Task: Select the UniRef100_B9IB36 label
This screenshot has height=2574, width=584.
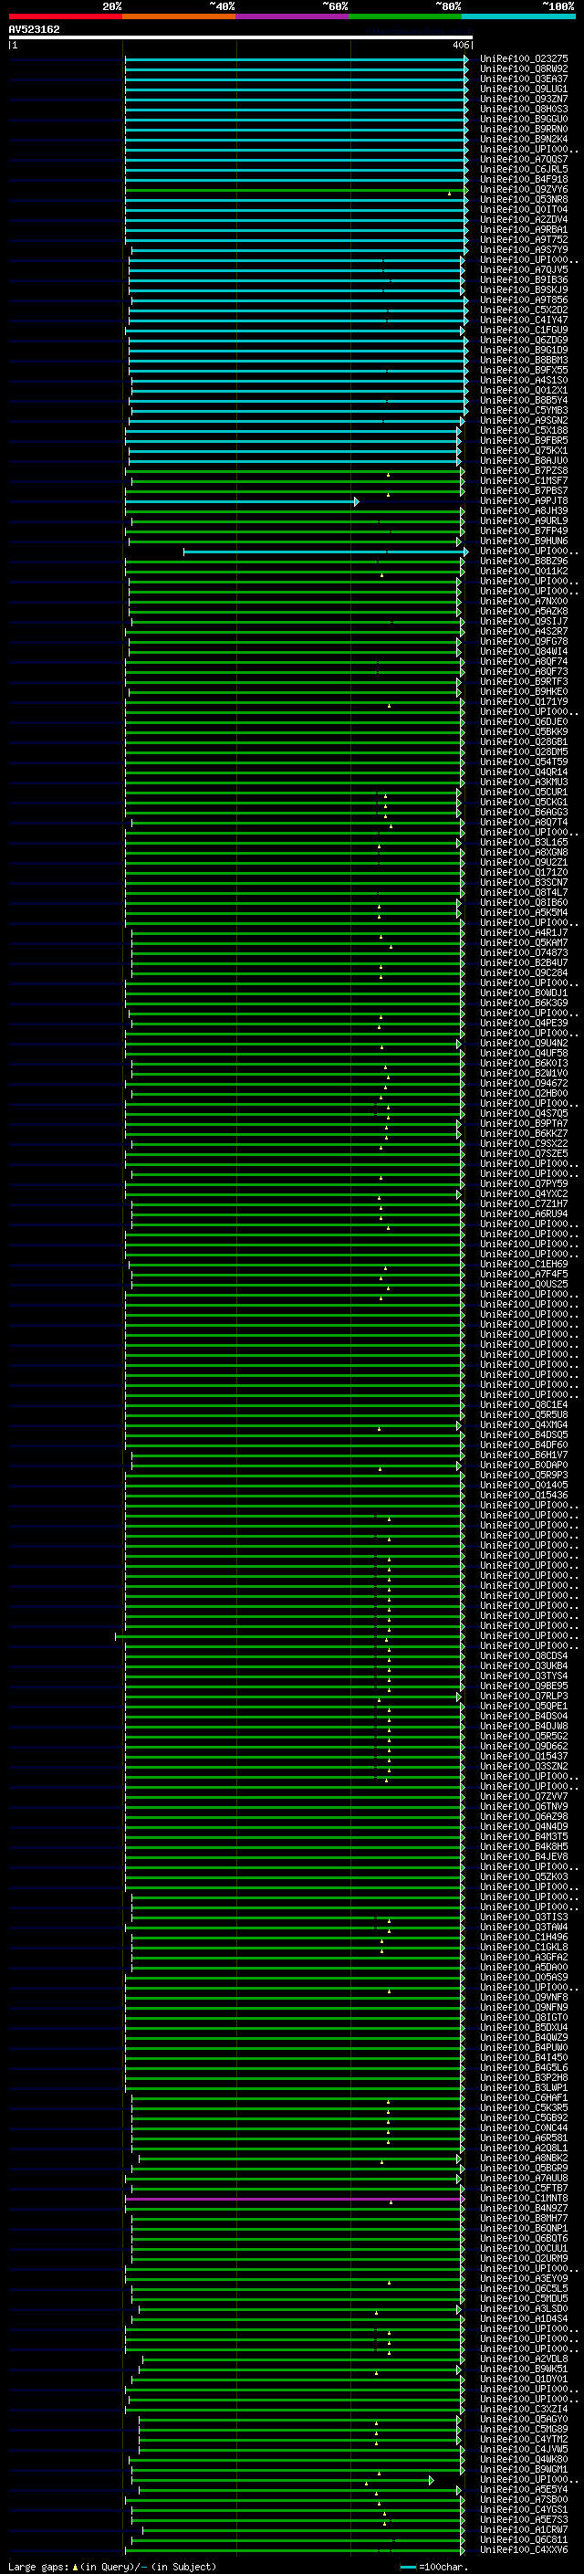Action: 523,279
